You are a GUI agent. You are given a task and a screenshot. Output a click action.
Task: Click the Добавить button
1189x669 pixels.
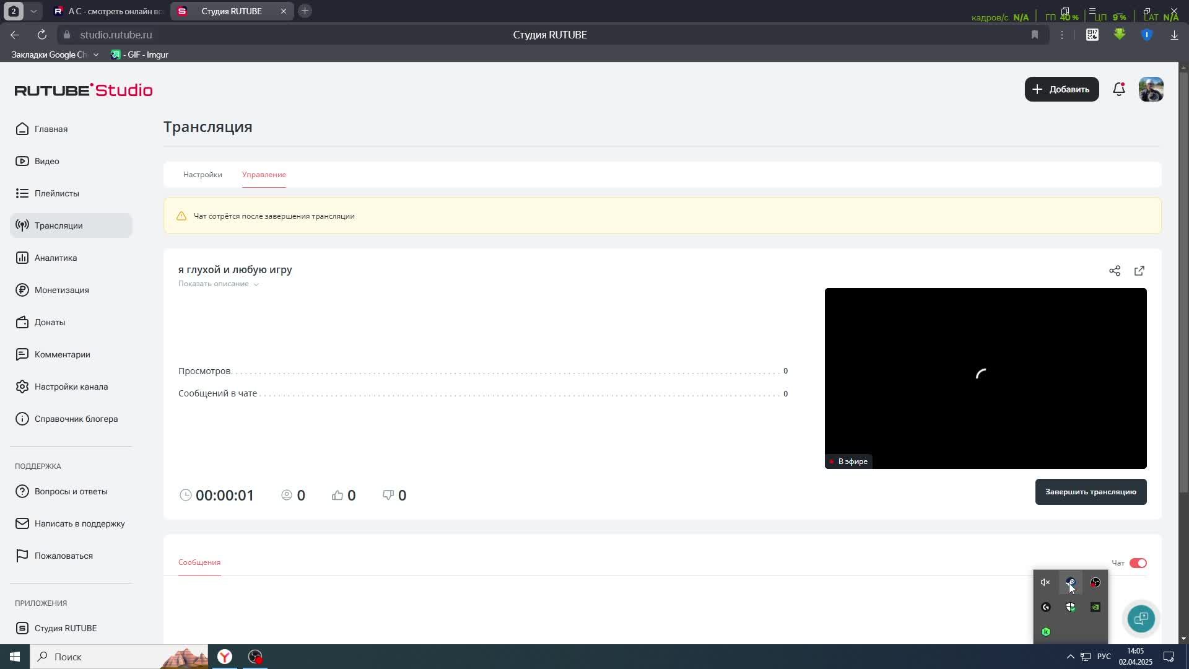[x=1061, y=89]
